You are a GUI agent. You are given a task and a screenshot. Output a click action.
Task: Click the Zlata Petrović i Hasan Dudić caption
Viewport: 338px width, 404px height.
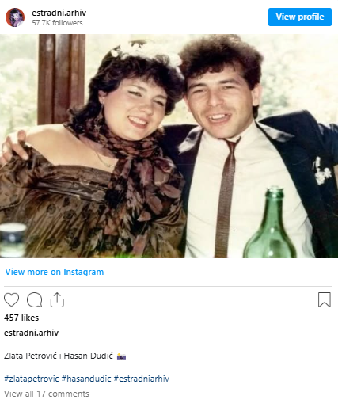point(59,356)
